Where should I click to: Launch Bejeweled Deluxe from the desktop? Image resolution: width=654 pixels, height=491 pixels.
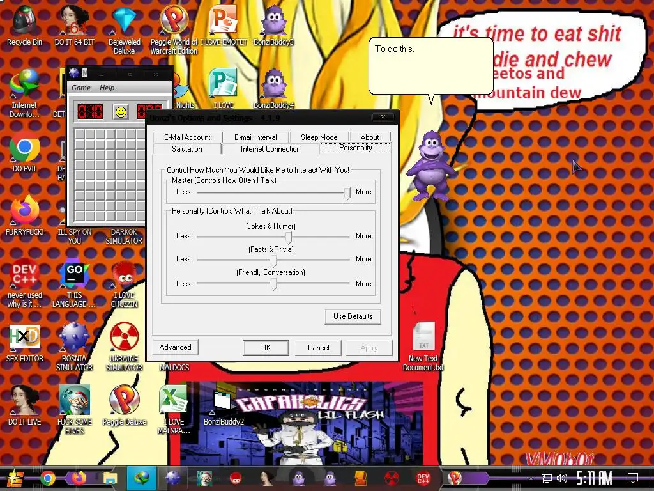125,31
